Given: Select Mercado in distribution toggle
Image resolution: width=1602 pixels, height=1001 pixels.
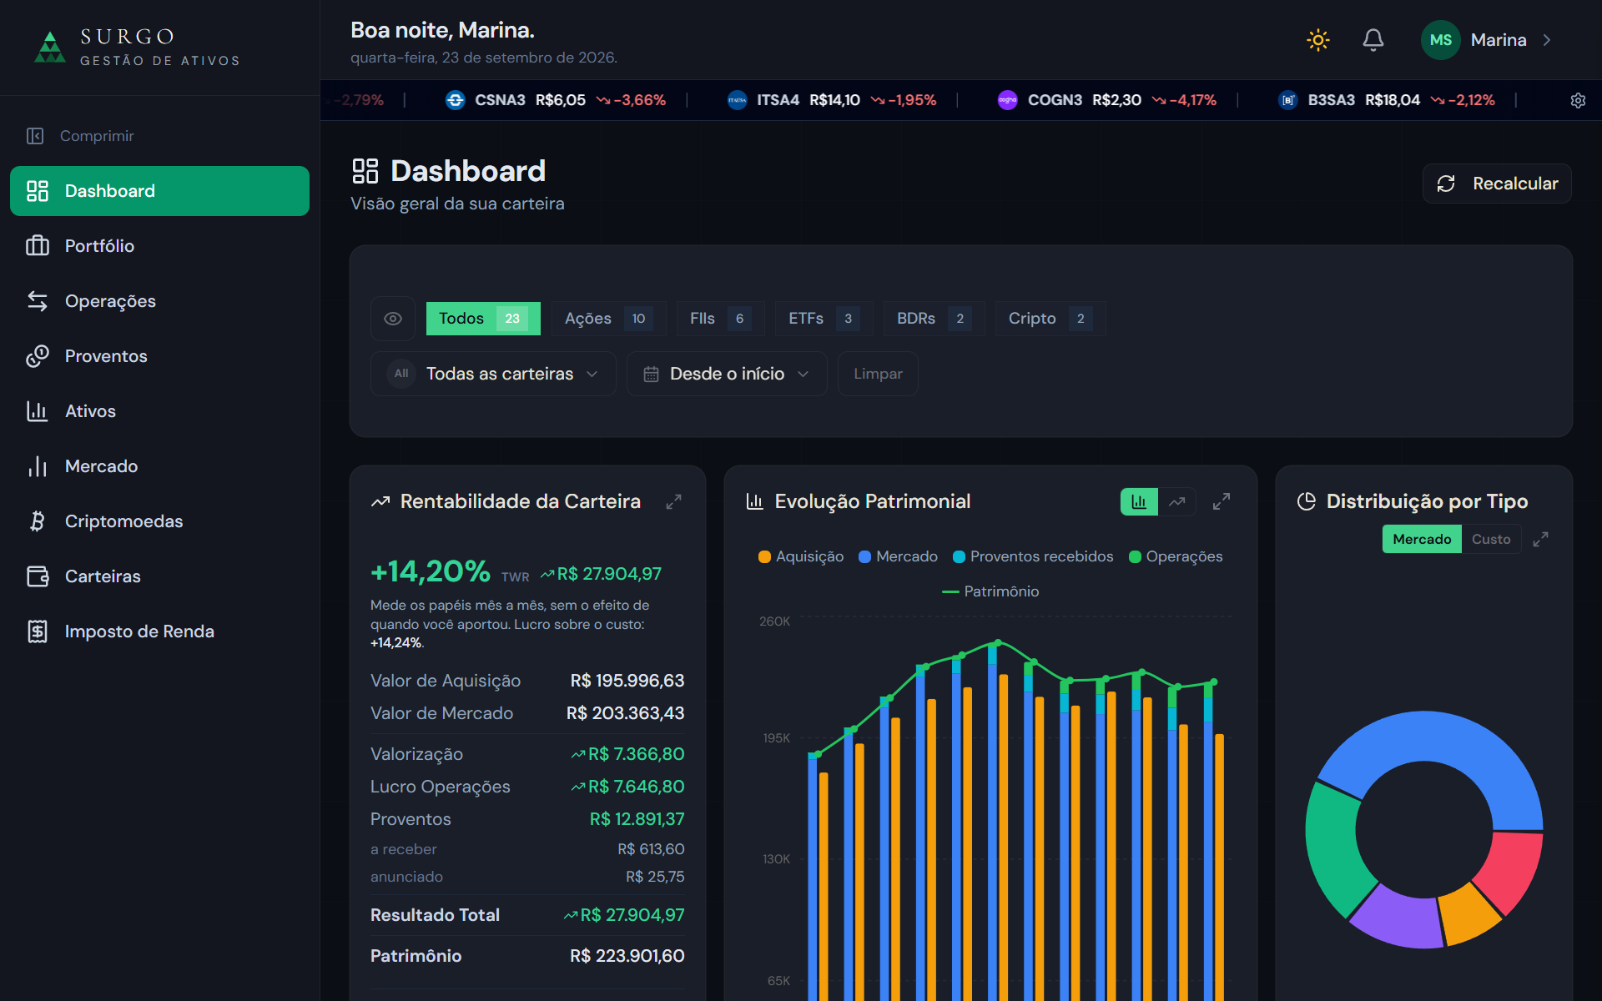Looking at the screenshot, I should click(x=1422, y=539).
